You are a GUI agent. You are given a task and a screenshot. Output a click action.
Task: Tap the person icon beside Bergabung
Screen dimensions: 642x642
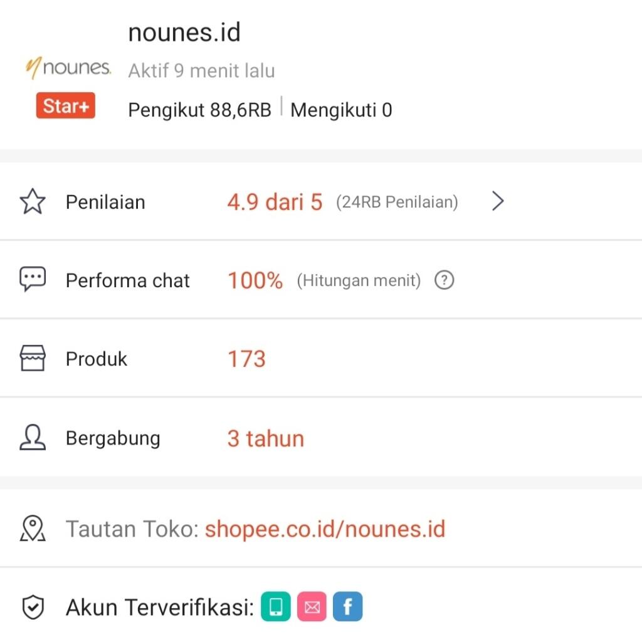(33, 438)
